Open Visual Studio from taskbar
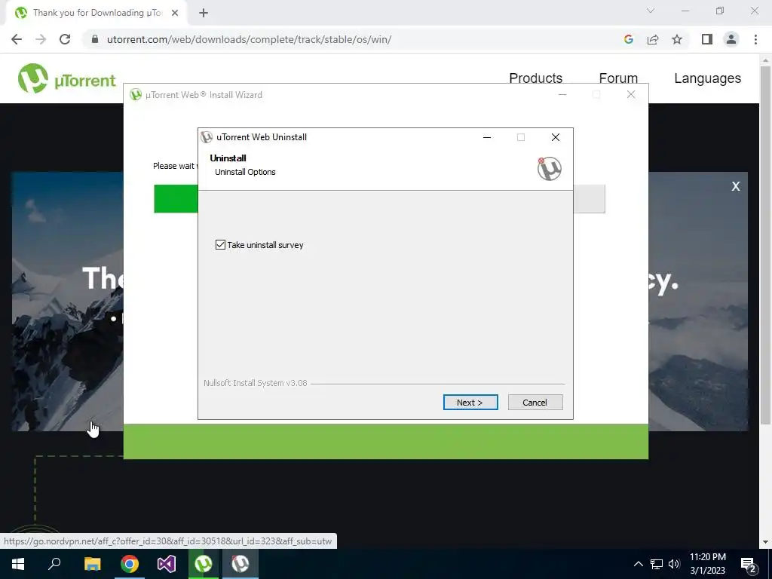Screen dimensions: 772x579 [167, 564]
